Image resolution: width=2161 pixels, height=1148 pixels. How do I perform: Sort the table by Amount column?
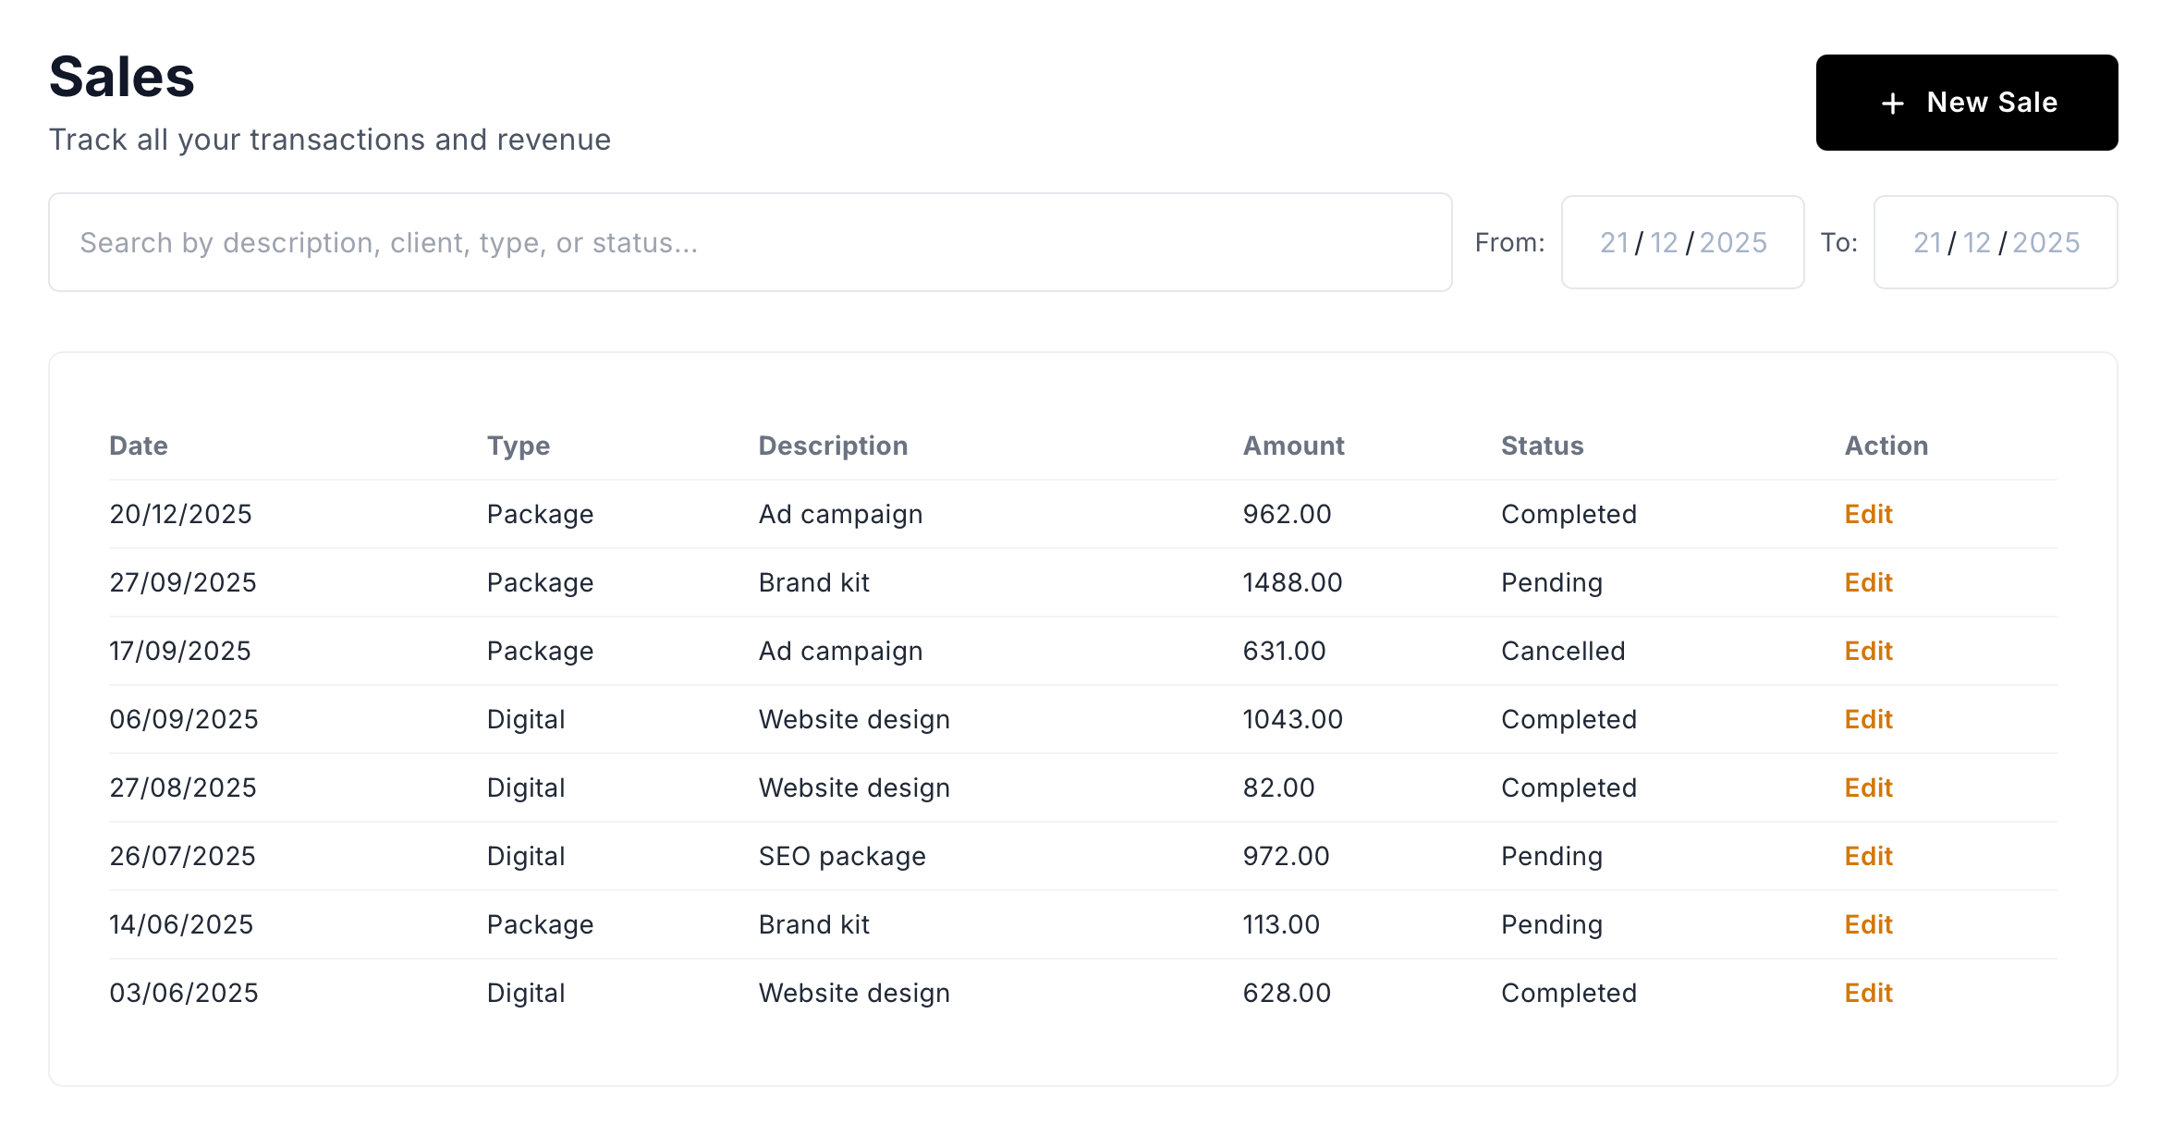click(1293, 446)
